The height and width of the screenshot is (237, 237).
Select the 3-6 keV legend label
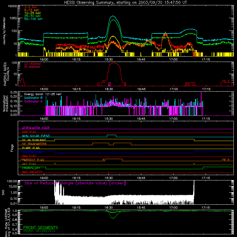(x=31, y=7)
